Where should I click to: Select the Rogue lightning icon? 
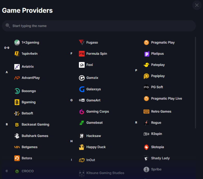pos(147,123)
